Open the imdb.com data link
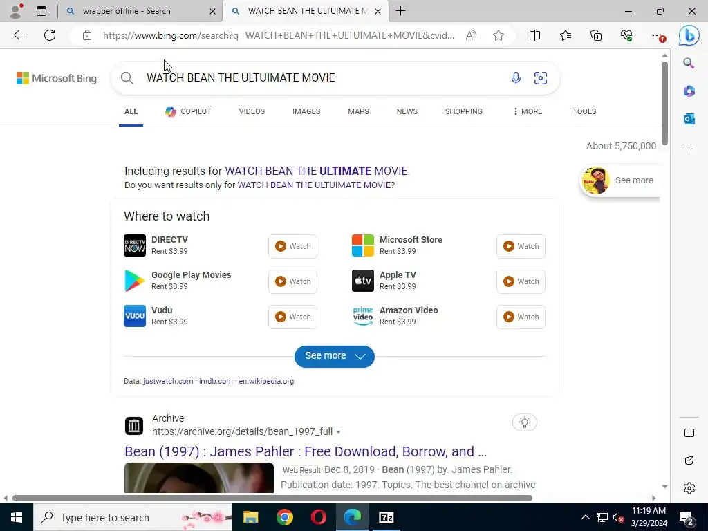Viewport: 708px width, 531px height. click(216, 381)
